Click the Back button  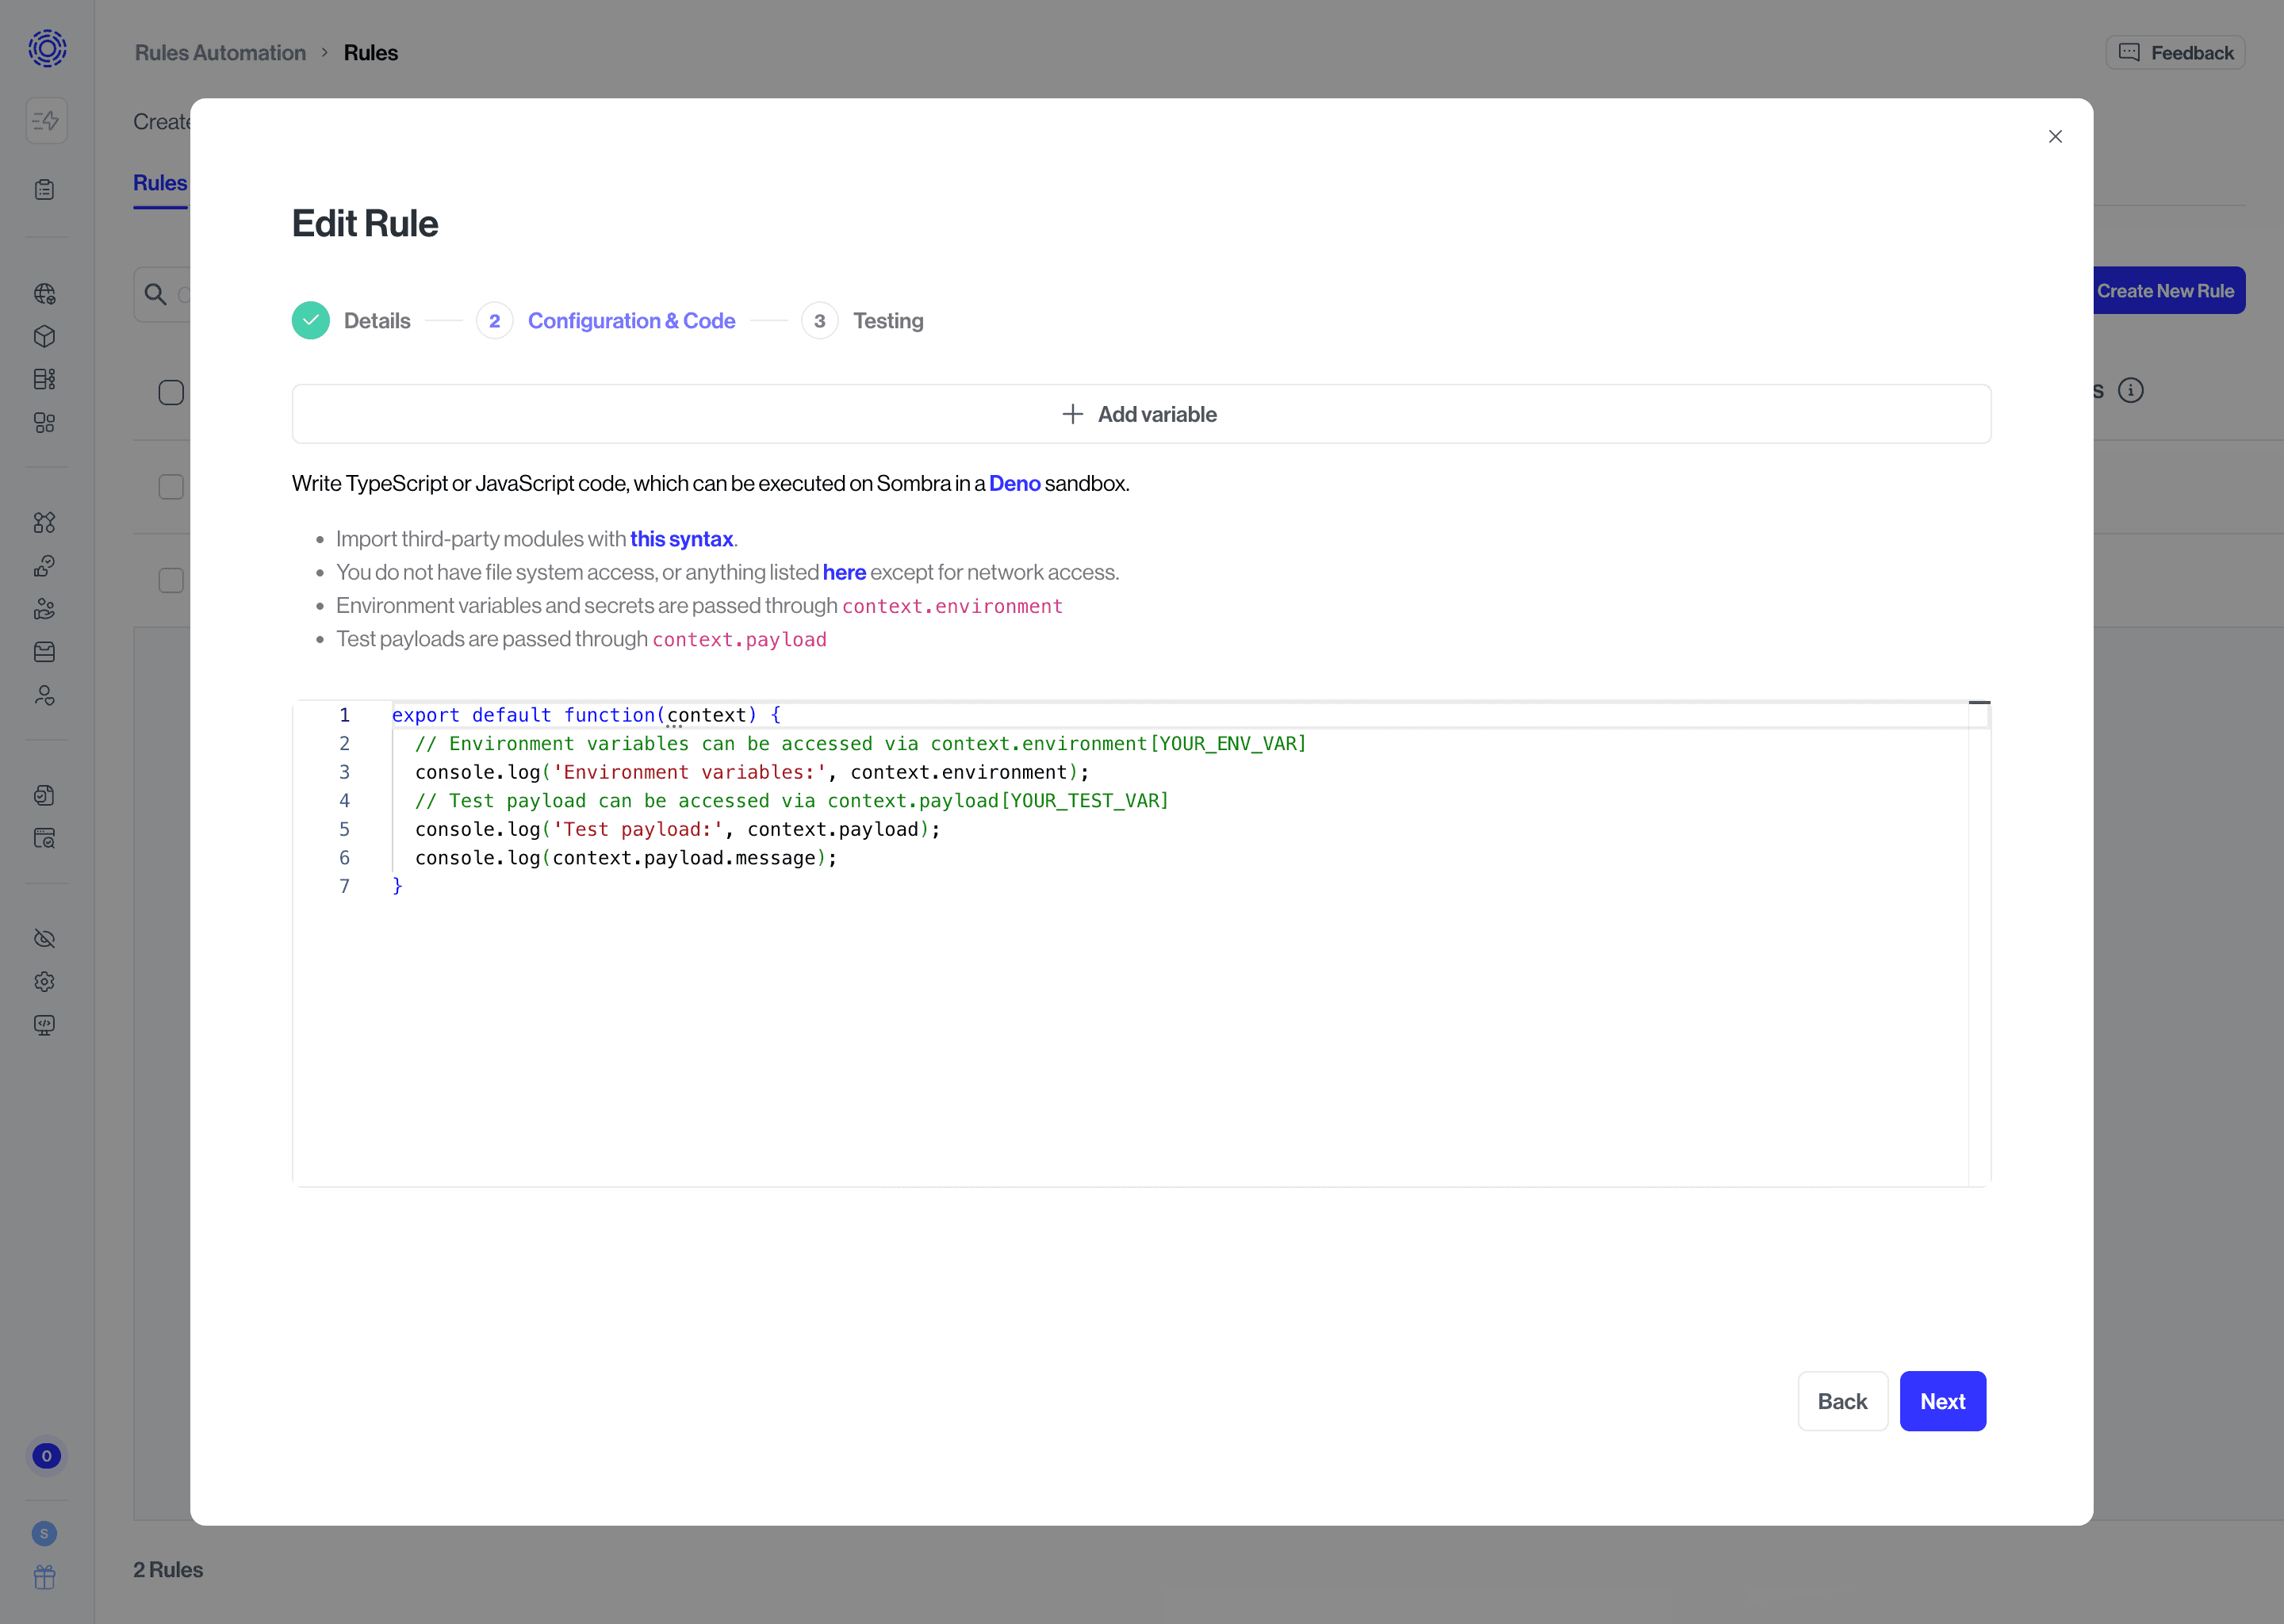pyautogui.click(x=1842, y=1401)
